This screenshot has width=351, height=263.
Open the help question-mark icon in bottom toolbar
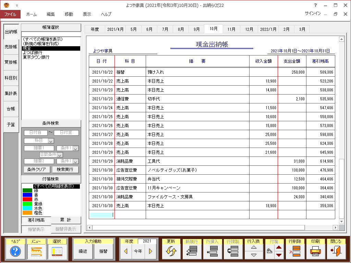tap(15, 251)
